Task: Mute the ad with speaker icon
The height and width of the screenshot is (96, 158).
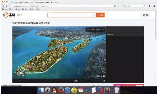Action: coord(88,30)
